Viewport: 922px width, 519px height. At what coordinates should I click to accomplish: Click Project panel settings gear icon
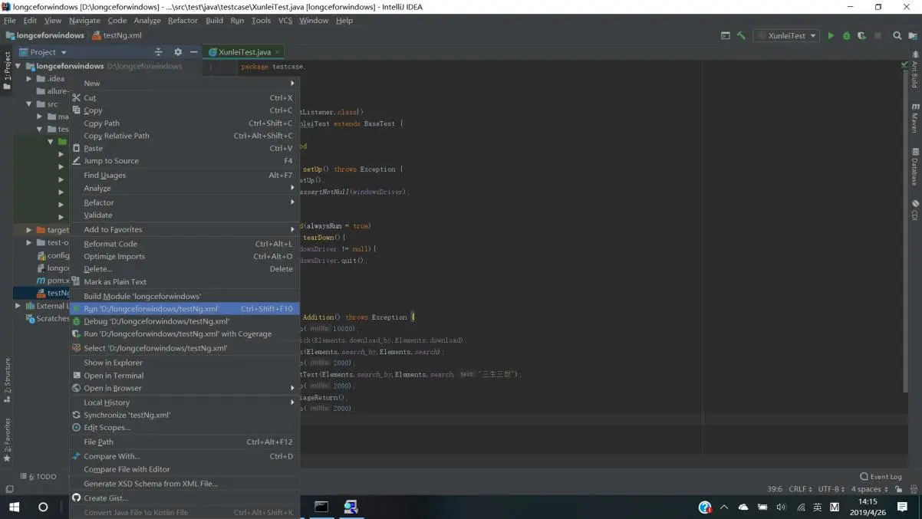tap(178, 52)
